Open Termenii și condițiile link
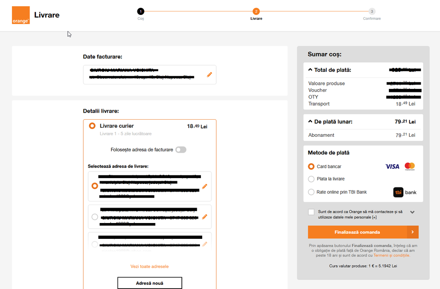The height and width of the screenshot is (289, 440). (392, 255)
